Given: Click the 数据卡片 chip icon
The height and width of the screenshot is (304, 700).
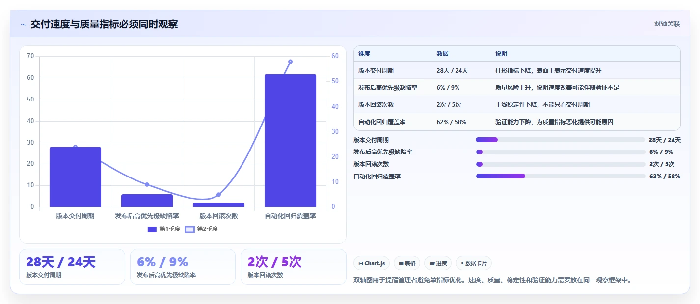Looking at the screenshot, I should tap(462, 263).
